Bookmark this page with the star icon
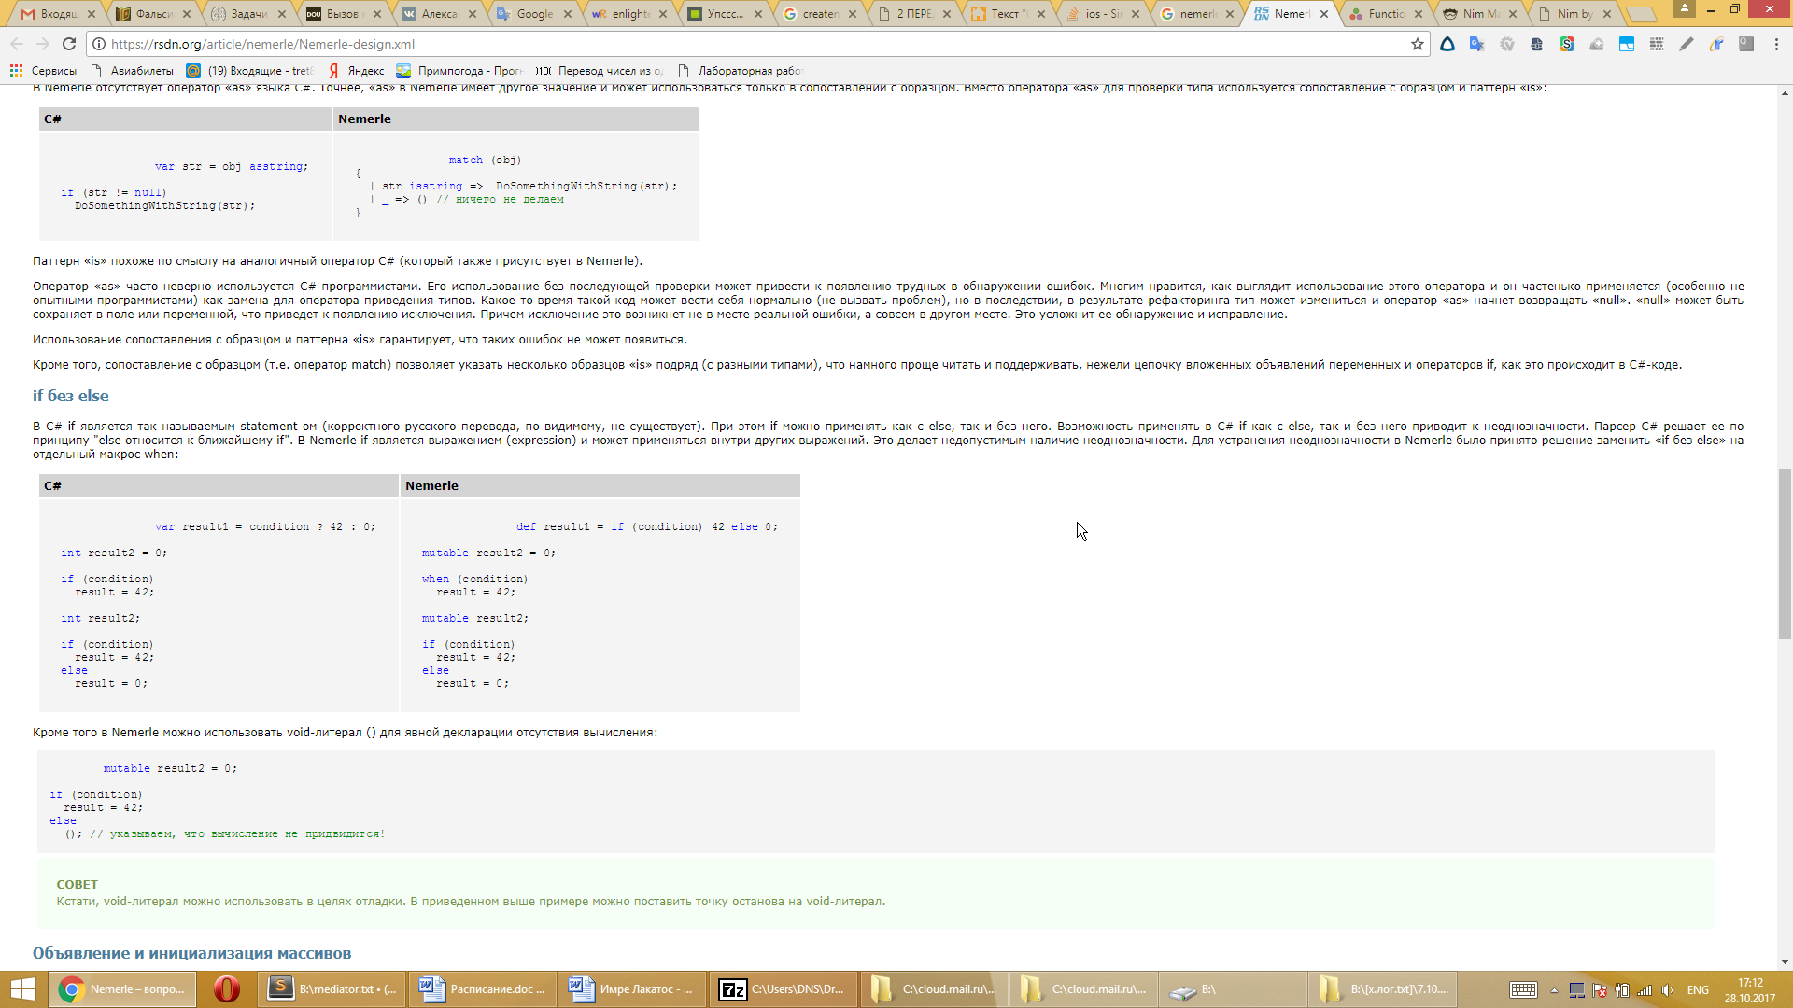This screenshot has width=1793, height=1008. (x=1417, y=44)
